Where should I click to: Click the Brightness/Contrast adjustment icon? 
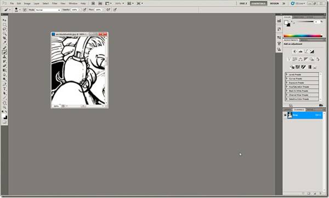pyautogui.click(x=295, y=51)
